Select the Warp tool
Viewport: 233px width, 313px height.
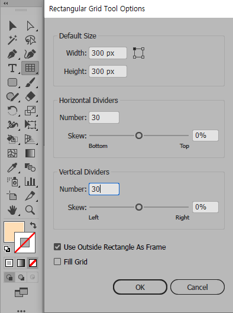click(12, 125)
